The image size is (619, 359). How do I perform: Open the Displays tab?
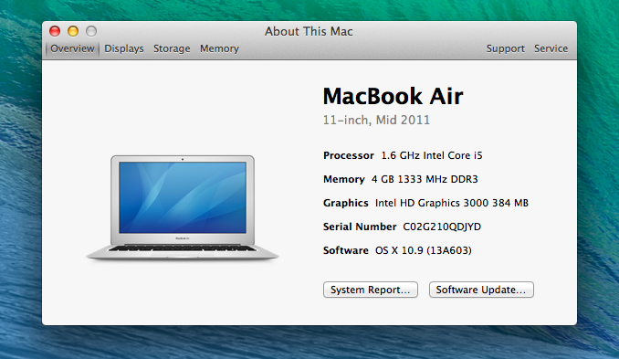124,48
